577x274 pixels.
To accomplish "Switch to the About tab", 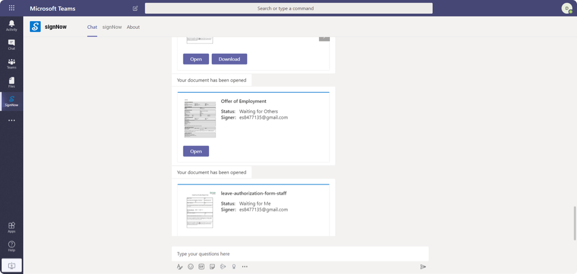I will [133, 27].
